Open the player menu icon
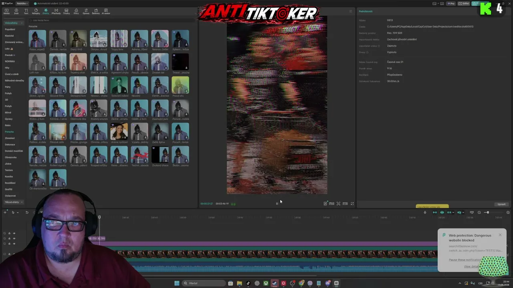 [x=351, y=11]
